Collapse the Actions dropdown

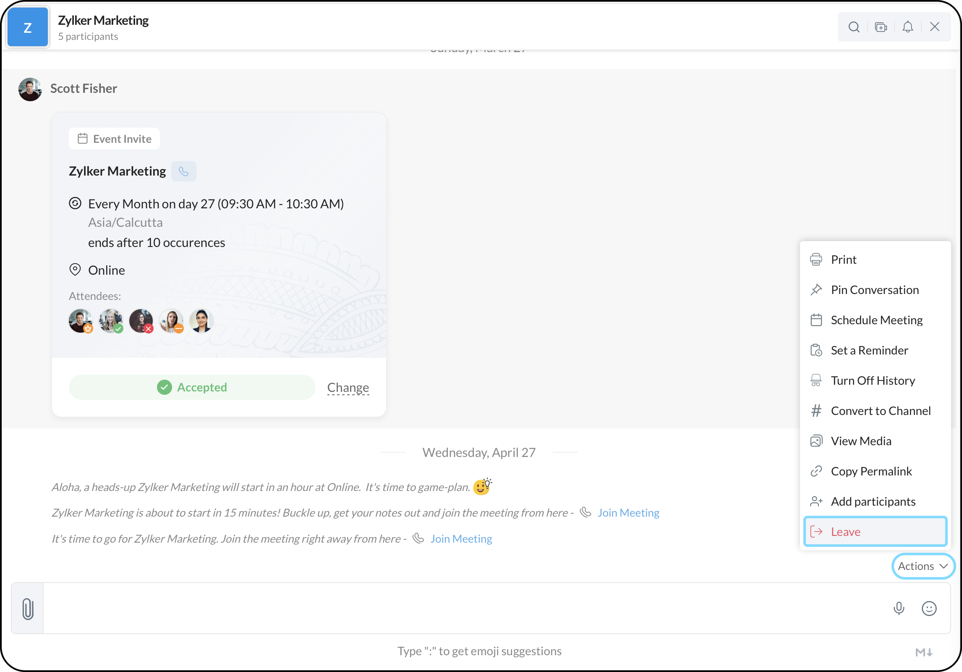tap(923, 566)
